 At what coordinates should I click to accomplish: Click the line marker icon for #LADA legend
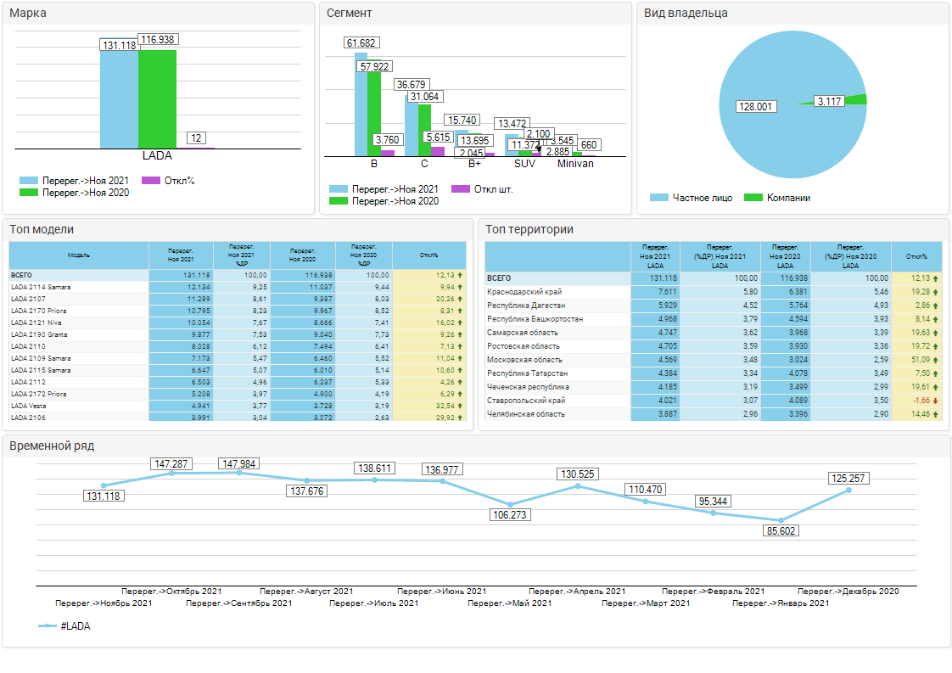(48, 626)
